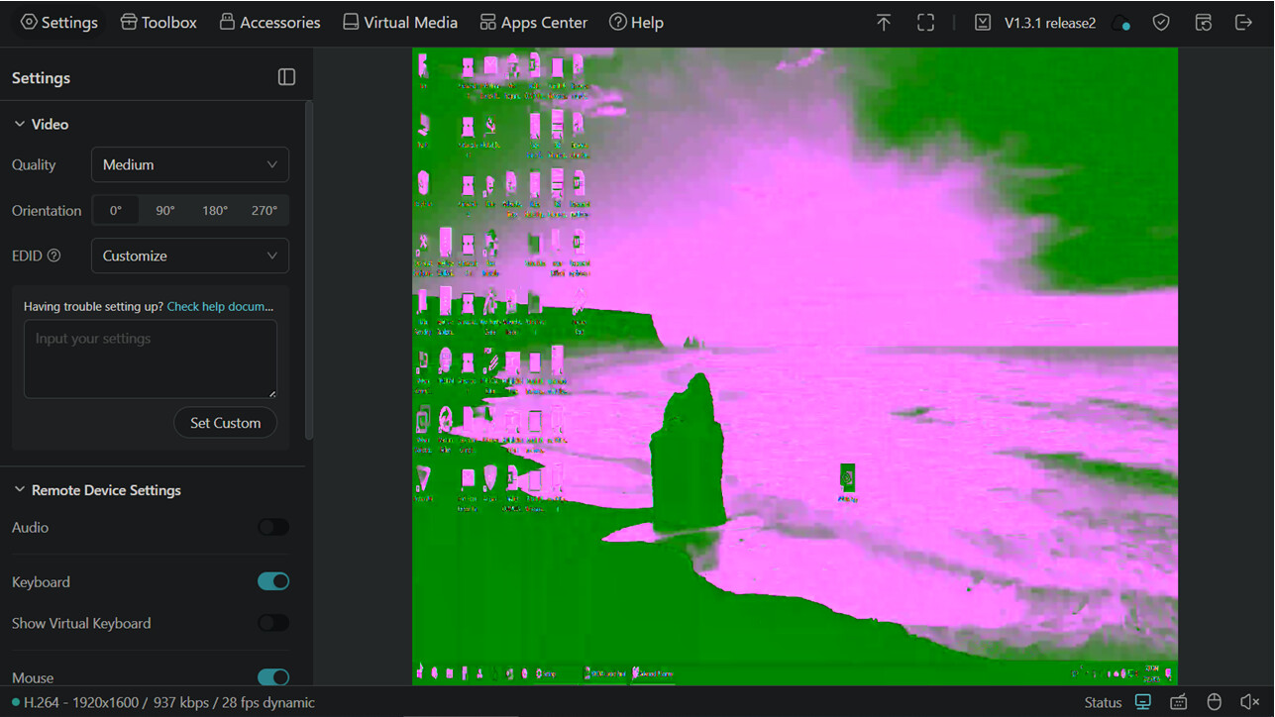Open the Help menu
The image size is (1275, 717).
[x=636, y=22]
